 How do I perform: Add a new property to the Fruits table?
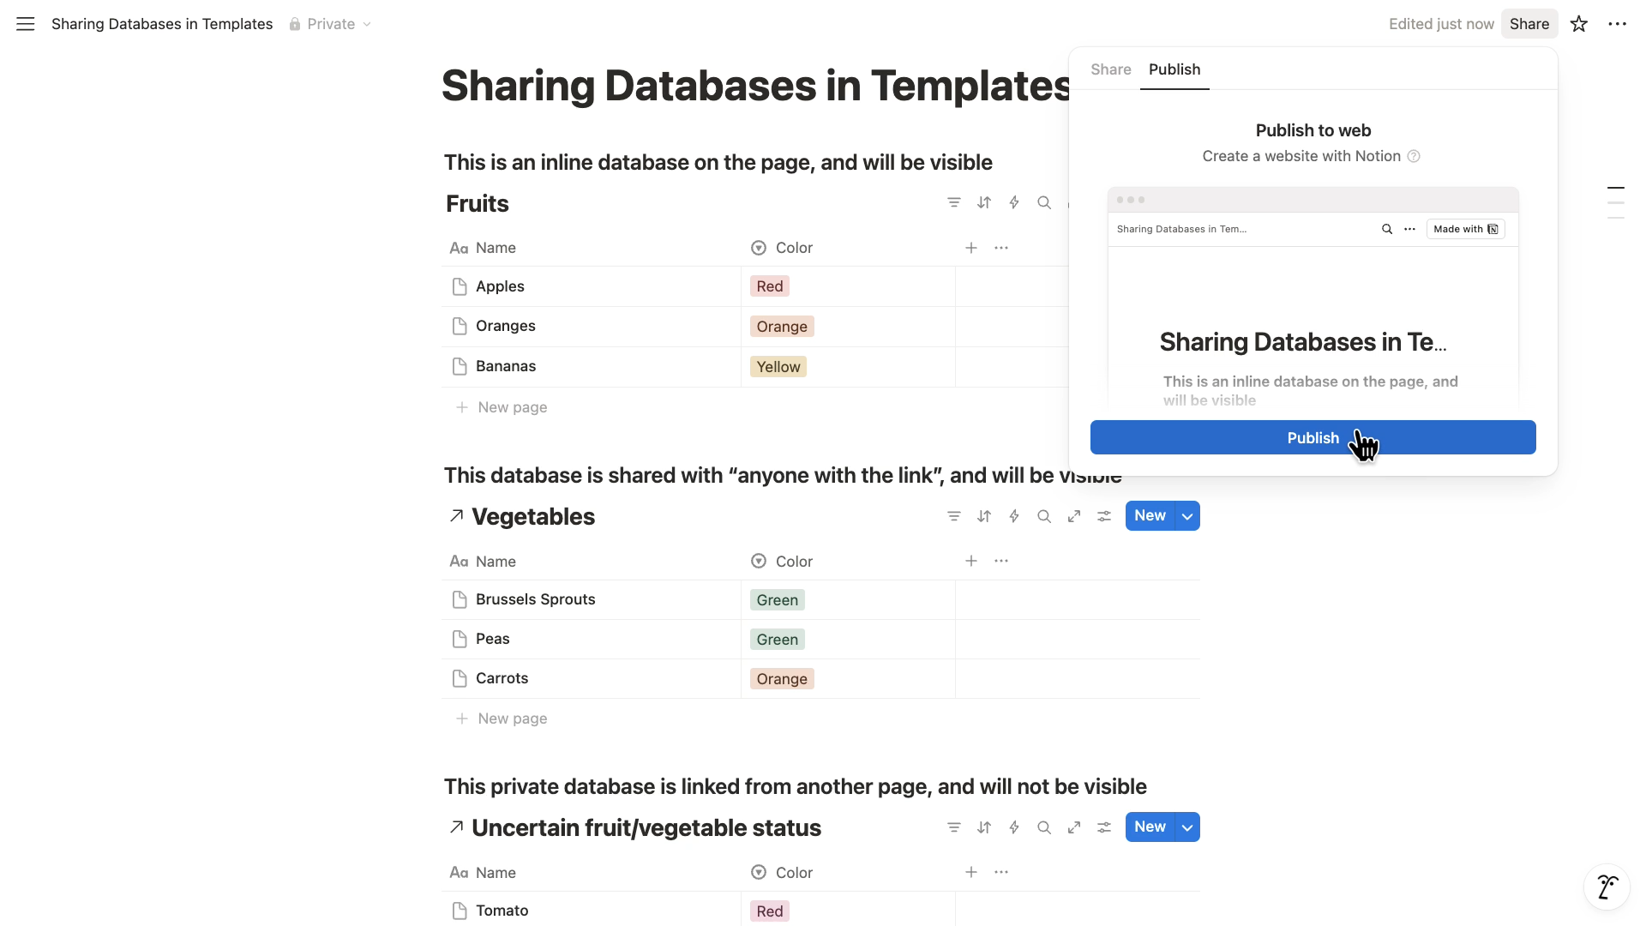[x=970, y=247]
